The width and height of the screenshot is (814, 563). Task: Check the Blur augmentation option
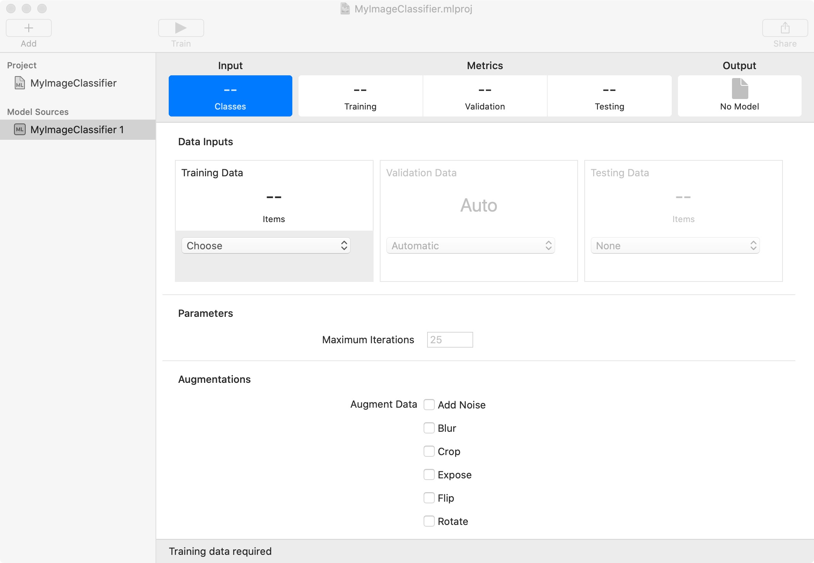[429, 428]
